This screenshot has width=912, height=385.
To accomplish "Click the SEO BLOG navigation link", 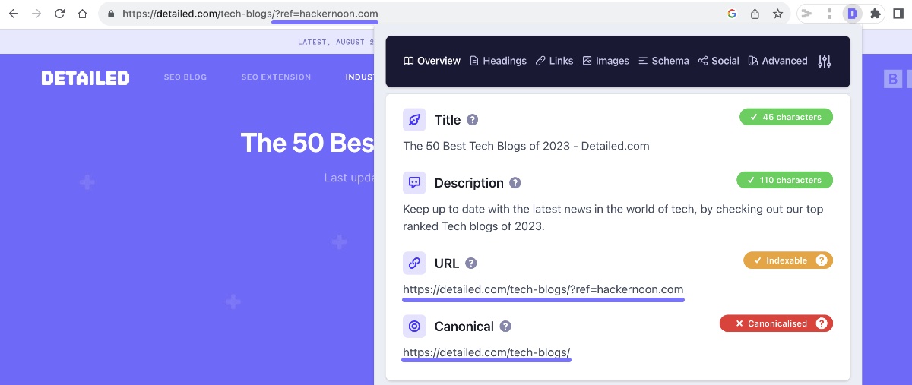I will click(185, 77).
